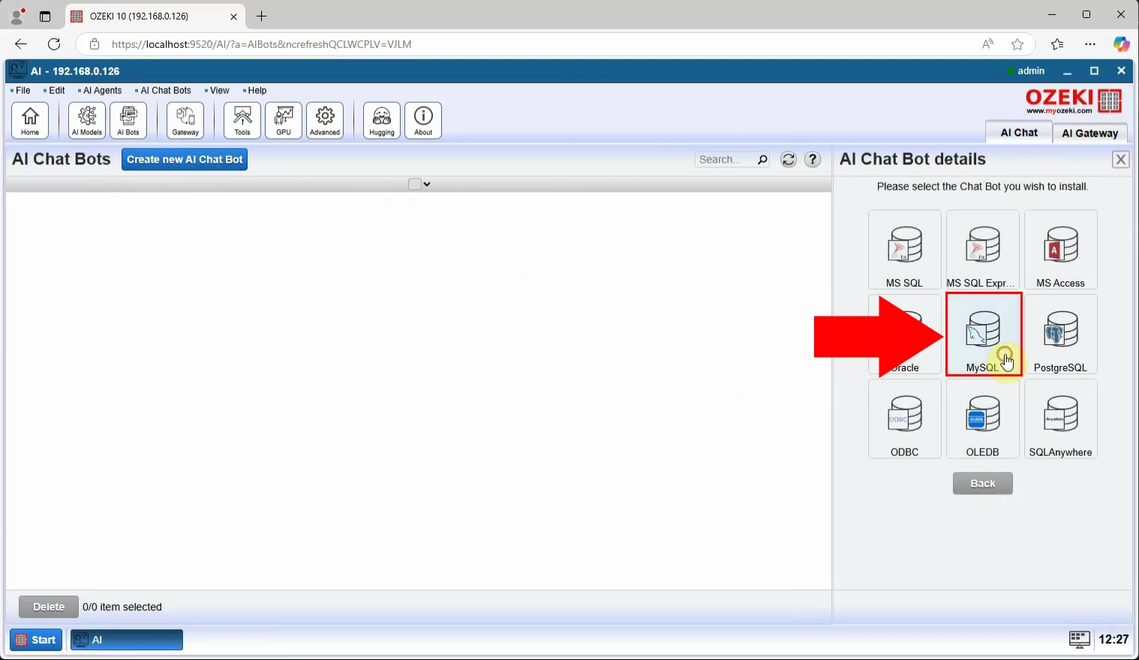The height and width of the screenshot is (660, 1139).
Task: Expand the select-all dropdown arrow
Action: [427, 184]
